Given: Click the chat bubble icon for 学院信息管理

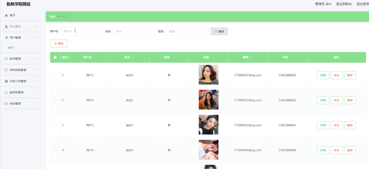Looking at the screenshot, I should coord(6,70).
